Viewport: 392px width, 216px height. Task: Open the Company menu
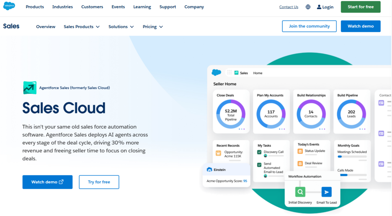[x=194, y=7]
